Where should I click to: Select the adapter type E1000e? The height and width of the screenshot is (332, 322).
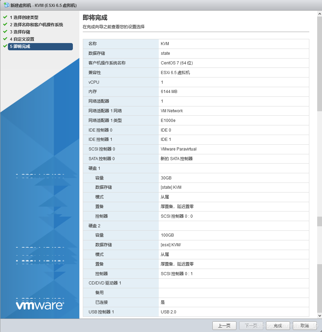click(168, 120)
